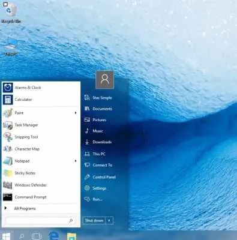The width and height of the screenshot is (237, 240).
Task: Click the Windows Start button
Action: [x=6, y=236]
